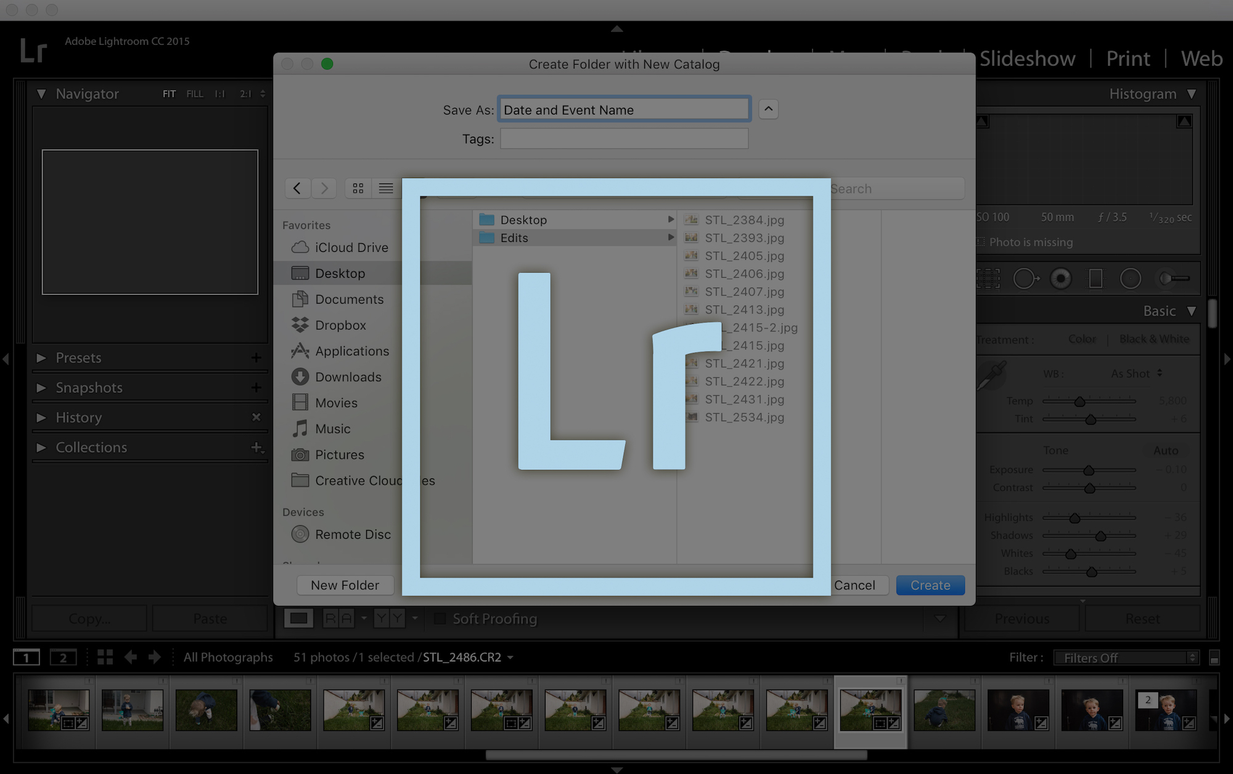Toggle grid view in the filmstrip toolbar

(105, 657)
